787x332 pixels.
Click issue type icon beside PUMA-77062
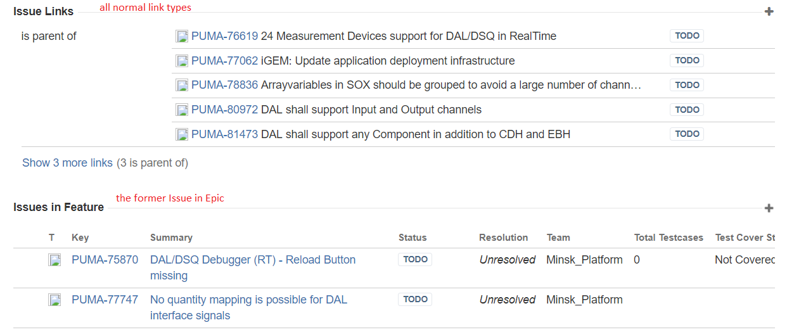182,61
